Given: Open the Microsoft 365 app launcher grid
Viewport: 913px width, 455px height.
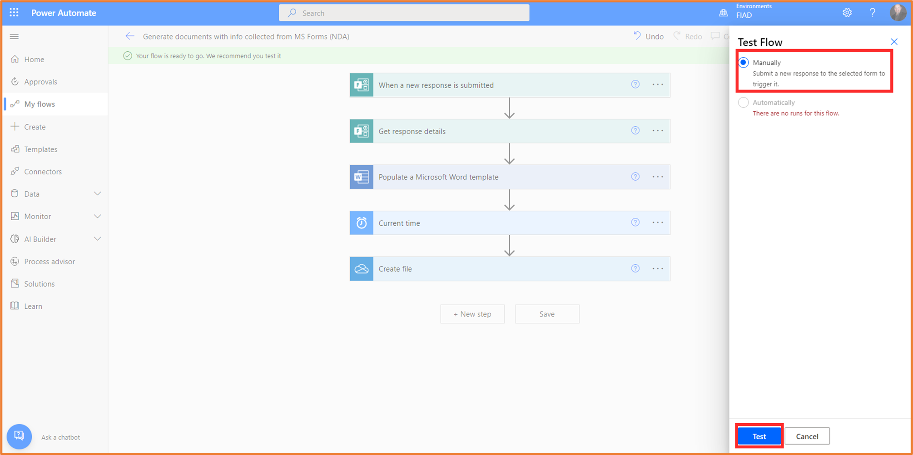Looking at the screenshot, I should pyautogui.click(x=13, y=12).
